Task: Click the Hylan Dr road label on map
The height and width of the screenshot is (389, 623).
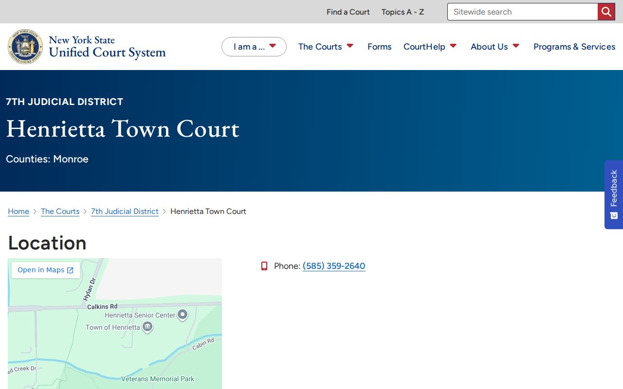Action: tap(89, 290)
